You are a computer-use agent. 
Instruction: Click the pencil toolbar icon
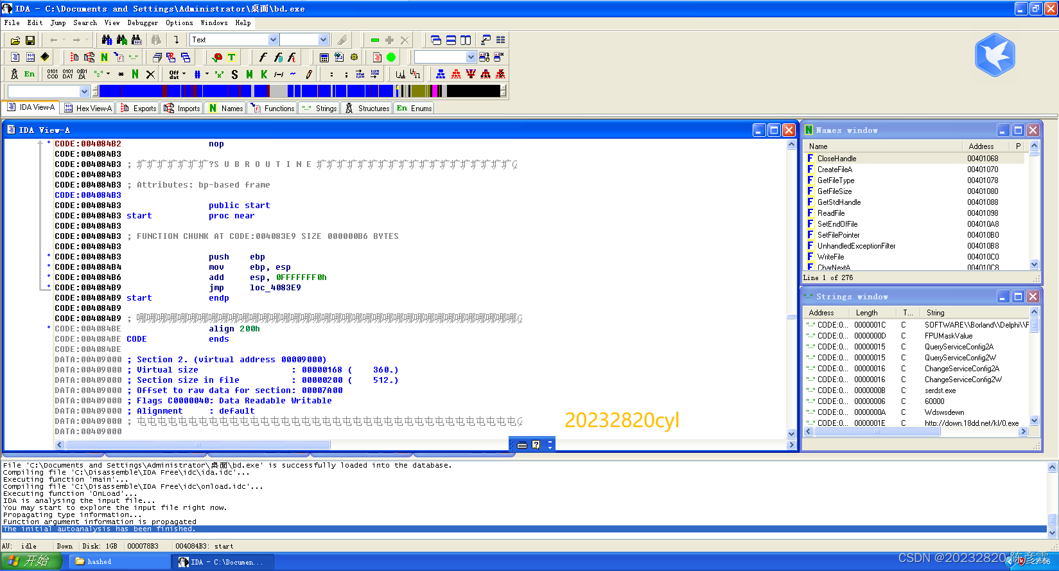click(x=308, y=75)
